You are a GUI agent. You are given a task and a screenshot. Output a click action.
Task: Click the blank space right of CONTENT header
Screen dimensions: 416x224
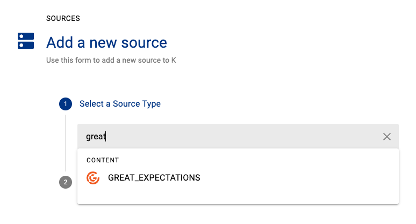pyautogui.click(x=258, y=160)
